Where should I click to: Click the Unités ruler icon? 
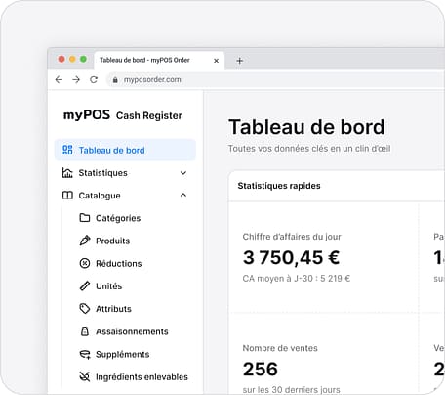[85, 285]
